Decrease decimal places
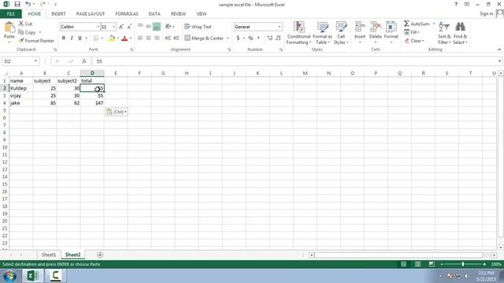The height and width of the screenshot is (283, 504). click(278, 39)
